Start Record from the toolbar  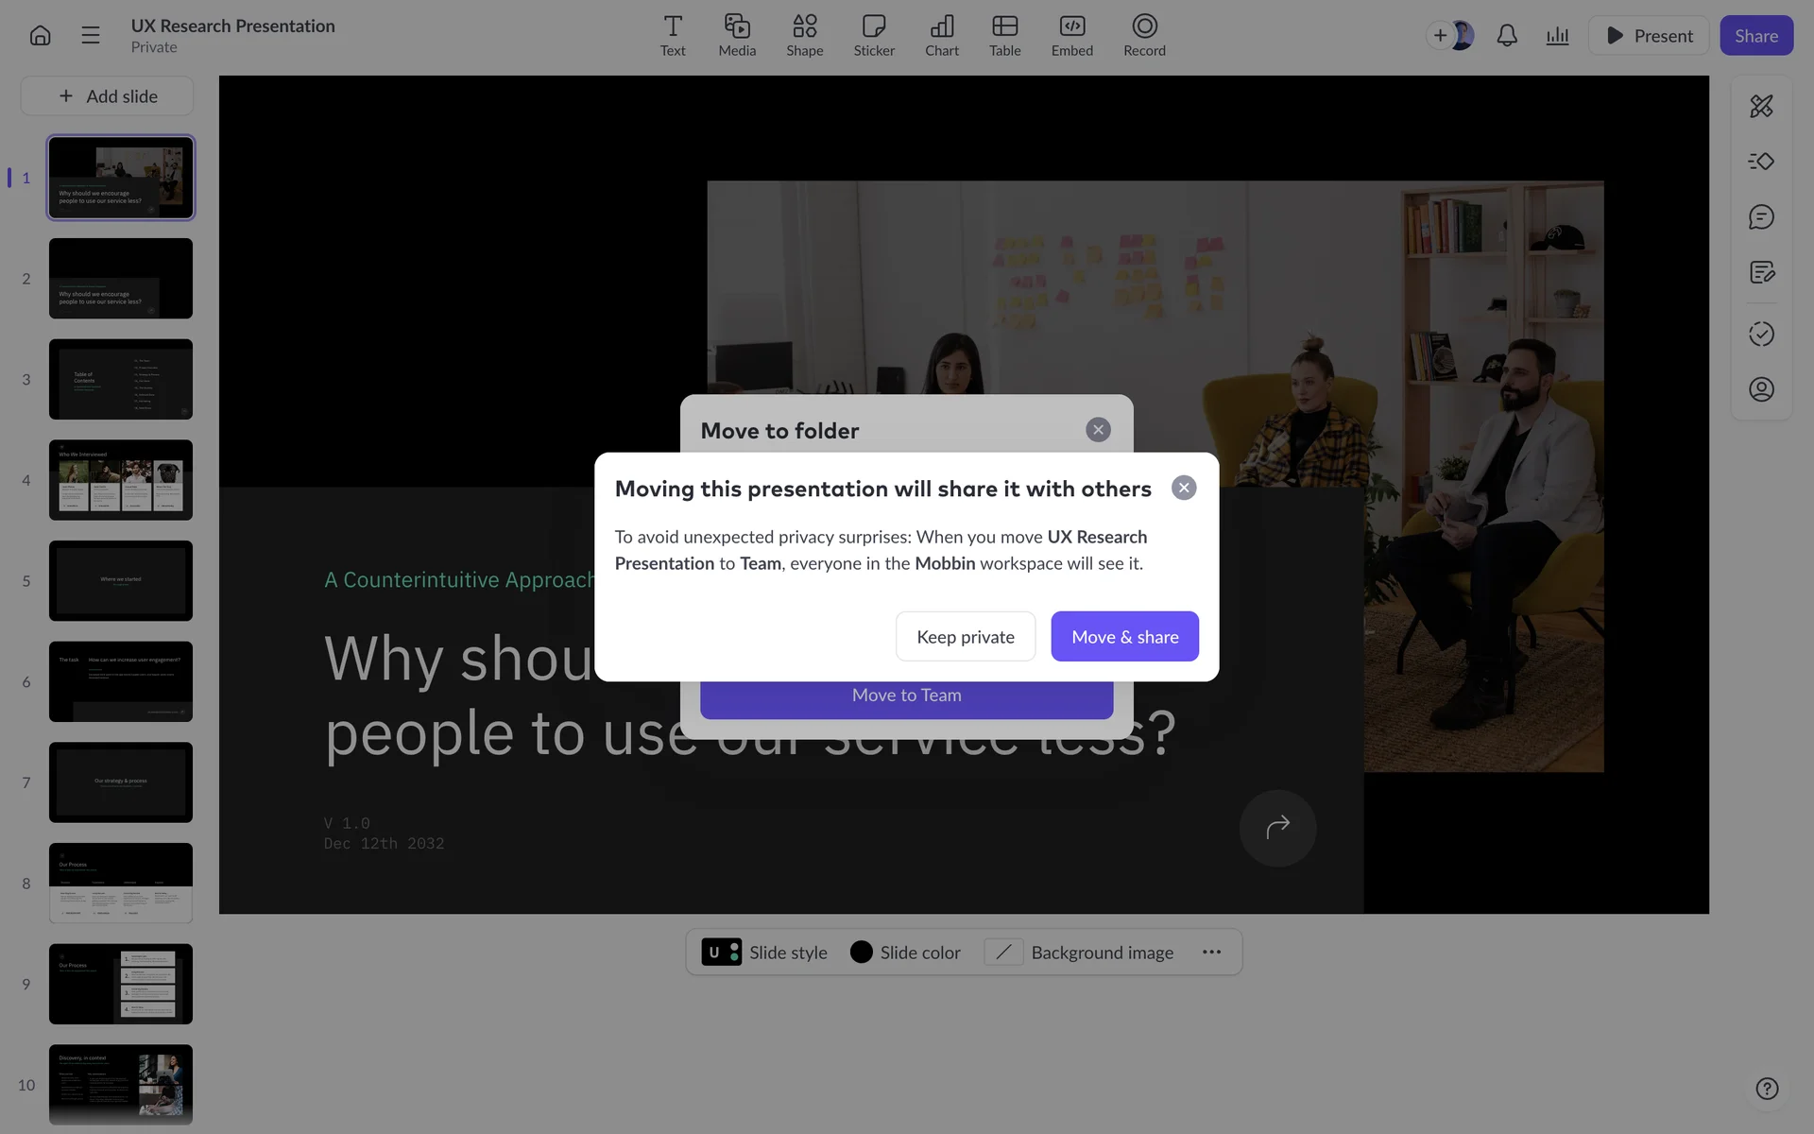(x=1144, y=36)
